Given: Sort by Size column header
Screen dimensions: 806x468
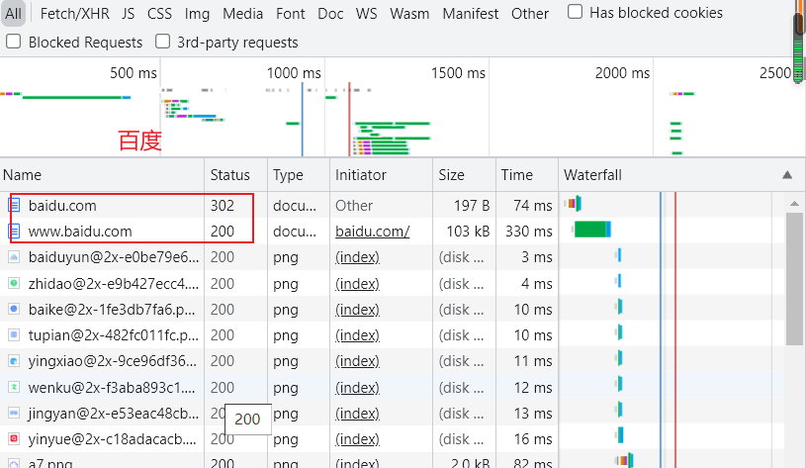Looking at the screenshot, I should pos(465,175).
